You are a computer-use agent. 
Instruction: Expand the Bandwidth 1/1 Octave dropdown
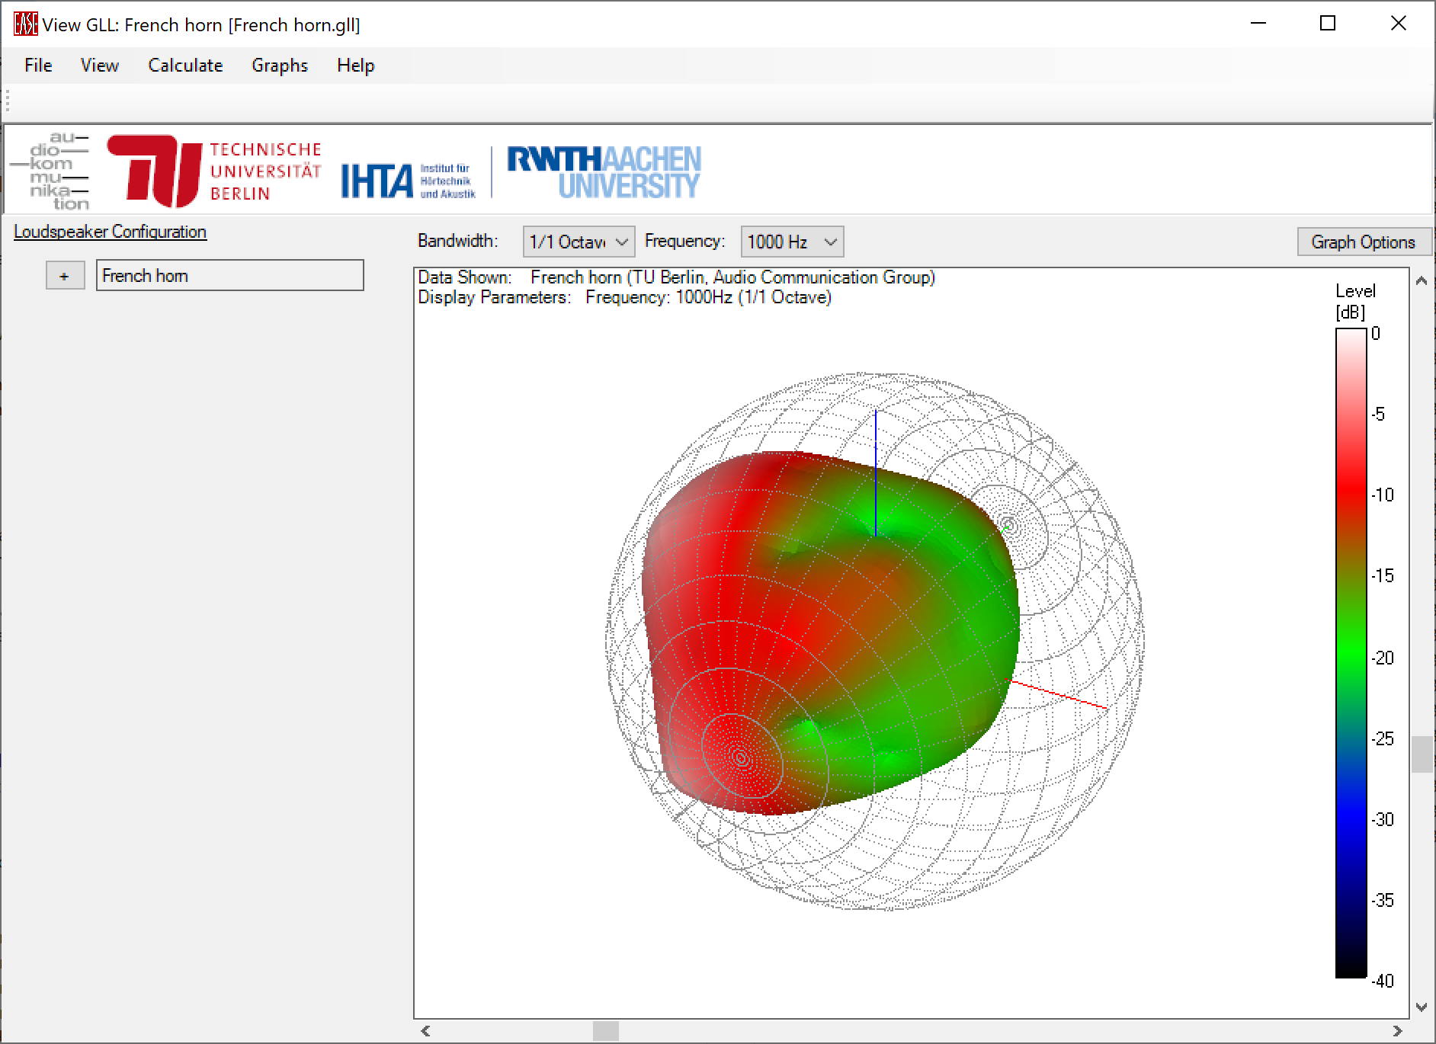pos(579,242)
